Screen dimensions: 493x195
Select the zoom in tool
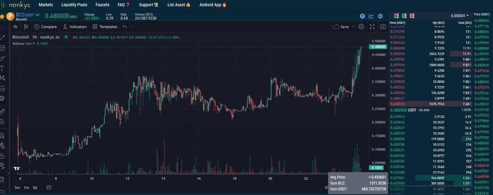tap(2, 122)
